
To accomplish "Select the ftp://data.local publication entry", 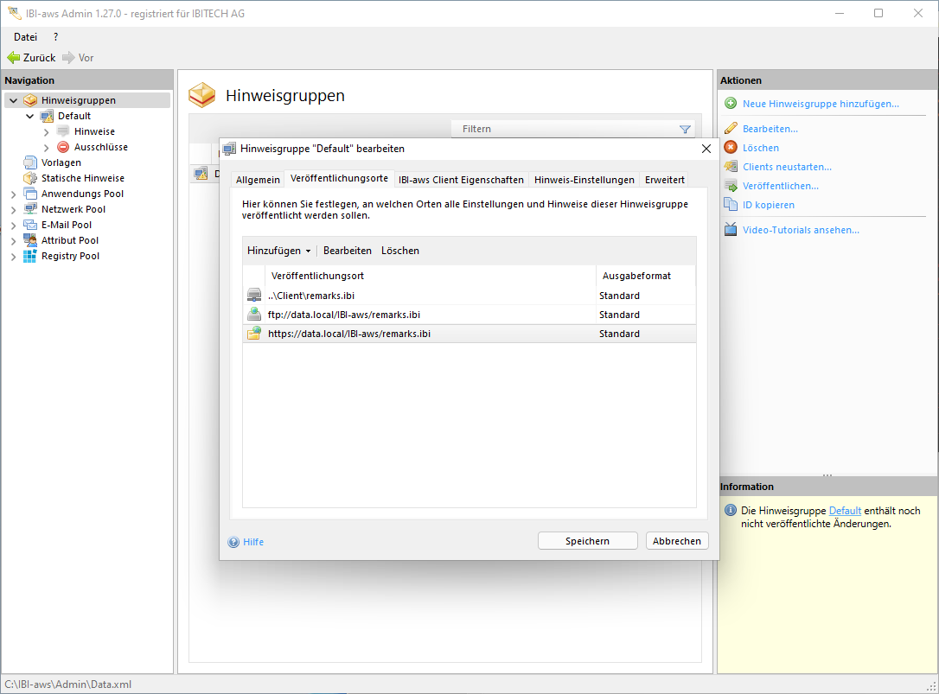I will [344, 315].
